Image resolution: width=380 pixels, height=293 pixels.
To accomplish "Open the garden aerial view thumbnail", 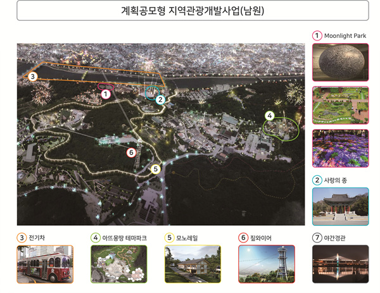I will 340,104.
